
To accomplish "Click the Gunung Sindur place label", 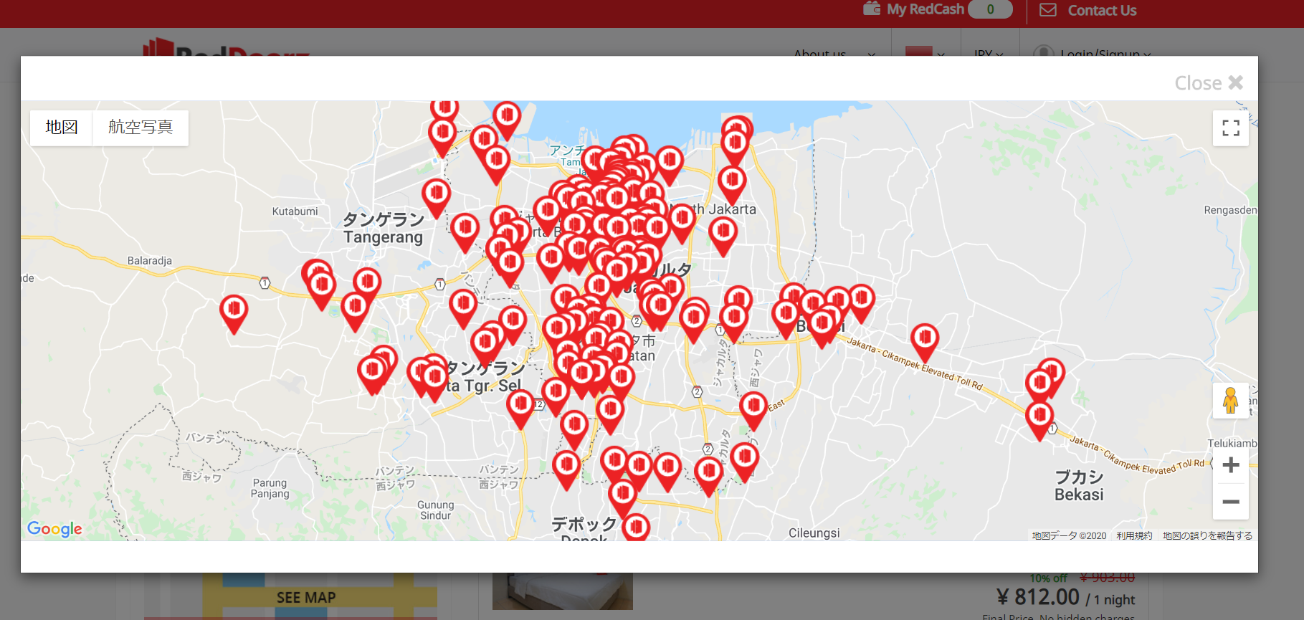I will click(x=435, y=510).
